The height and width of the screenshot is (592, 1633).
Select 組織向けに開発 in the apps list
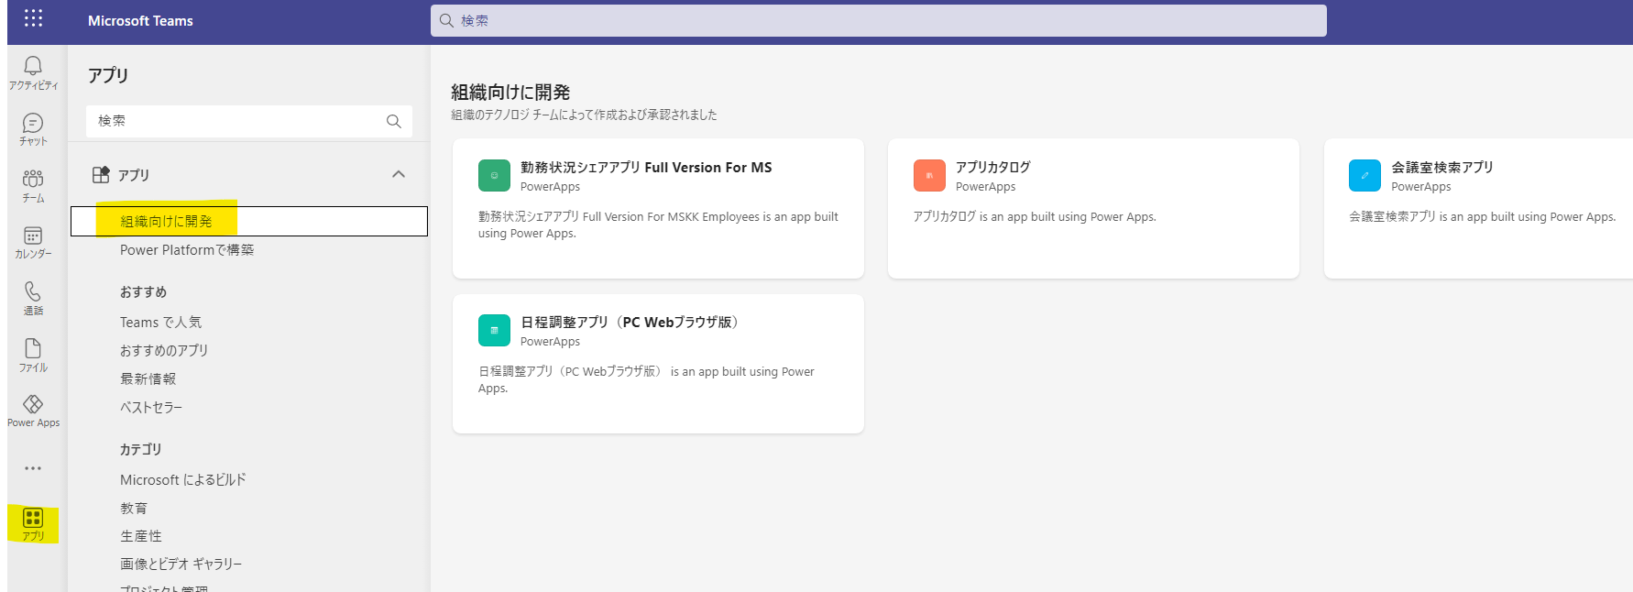click(x=249, y=221)
